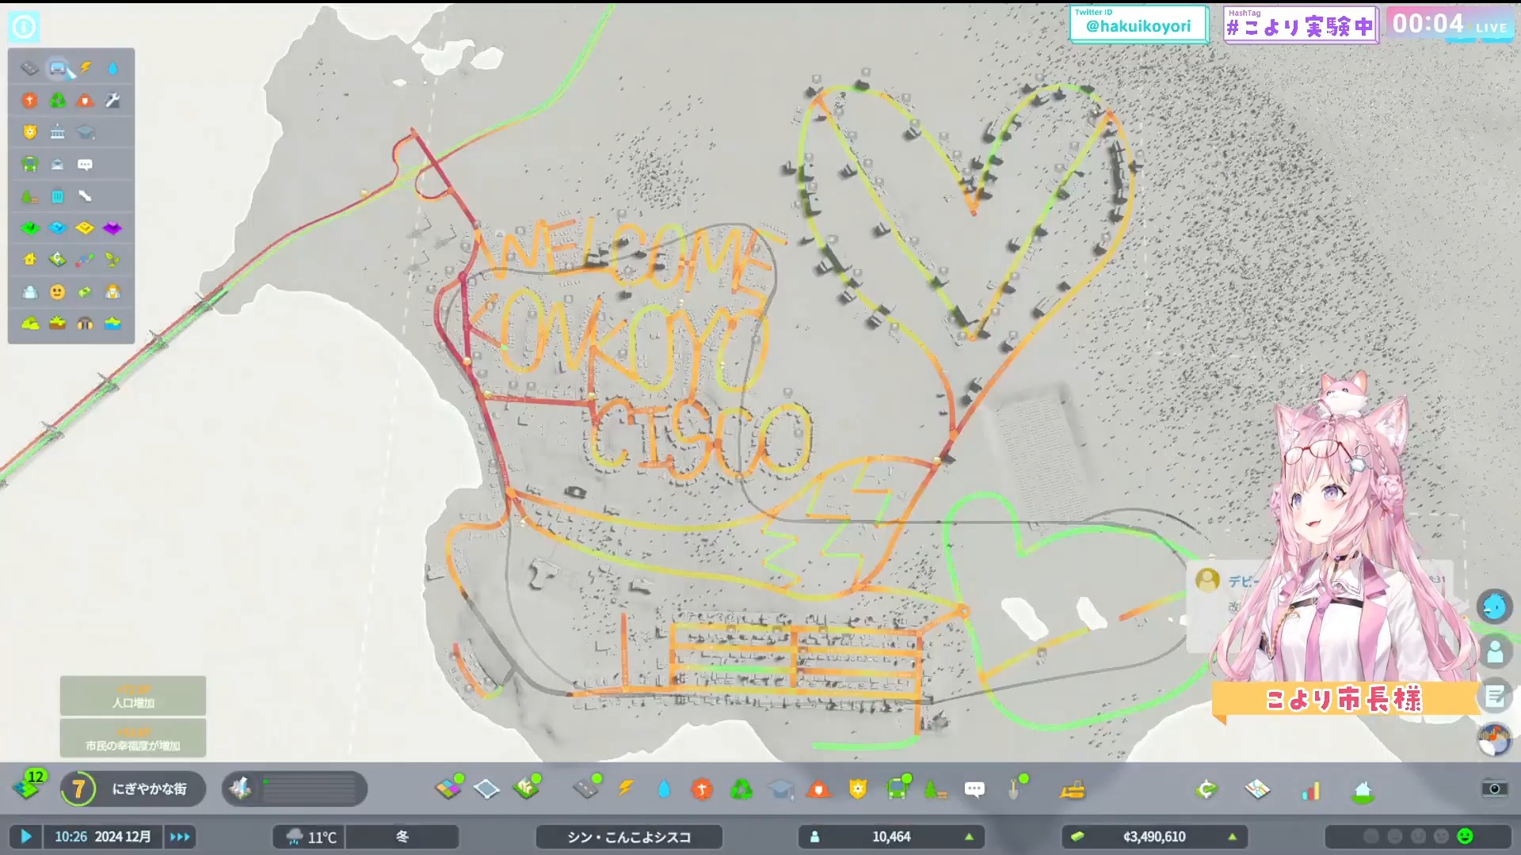
Task: Open Fire department build menu in toolbar
Action: [x=819, y=789]
